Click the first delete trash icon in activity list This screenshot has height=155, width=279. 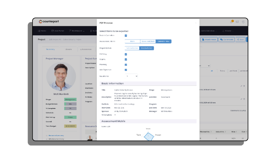pyautogui.click(x=244, y=86)
